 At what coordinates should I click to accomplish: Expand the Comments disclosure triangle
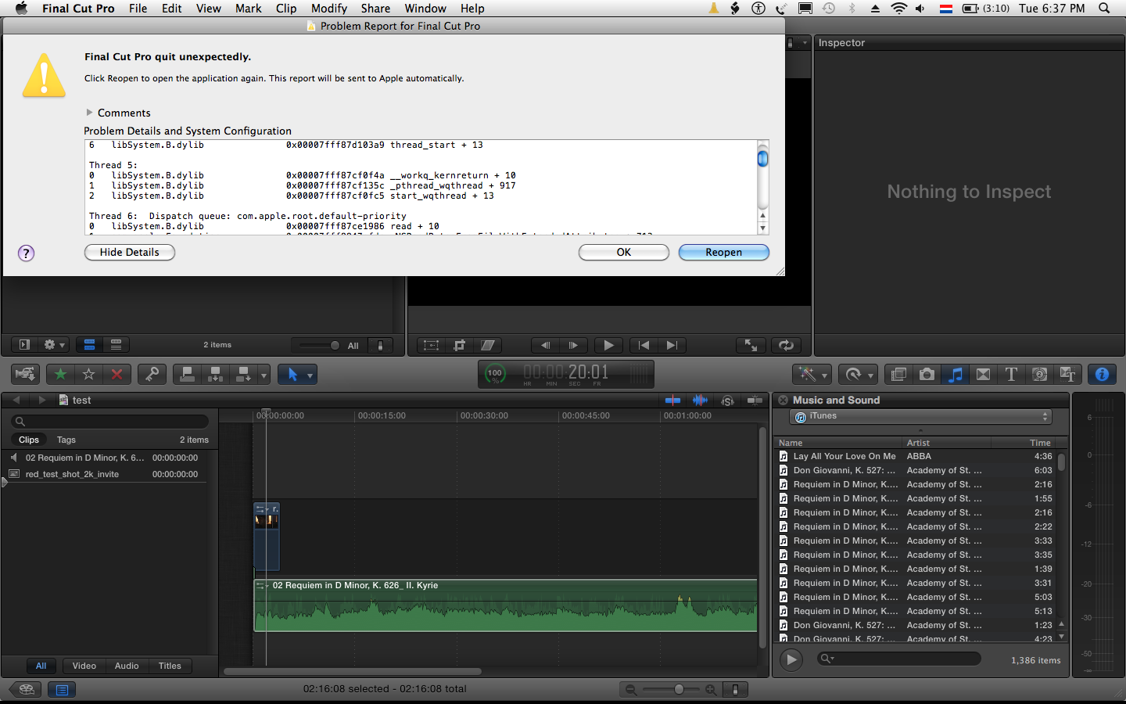click(89, 113)
